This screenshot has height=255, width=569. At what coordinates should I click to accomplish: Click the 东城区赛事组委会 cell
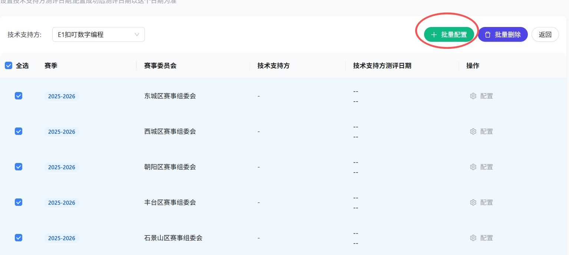pos(170,96)
